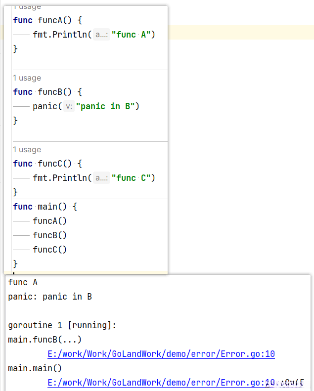Open the Error.go link below main.main()
This screenshot has height=391, width=314.
(161, 383)
